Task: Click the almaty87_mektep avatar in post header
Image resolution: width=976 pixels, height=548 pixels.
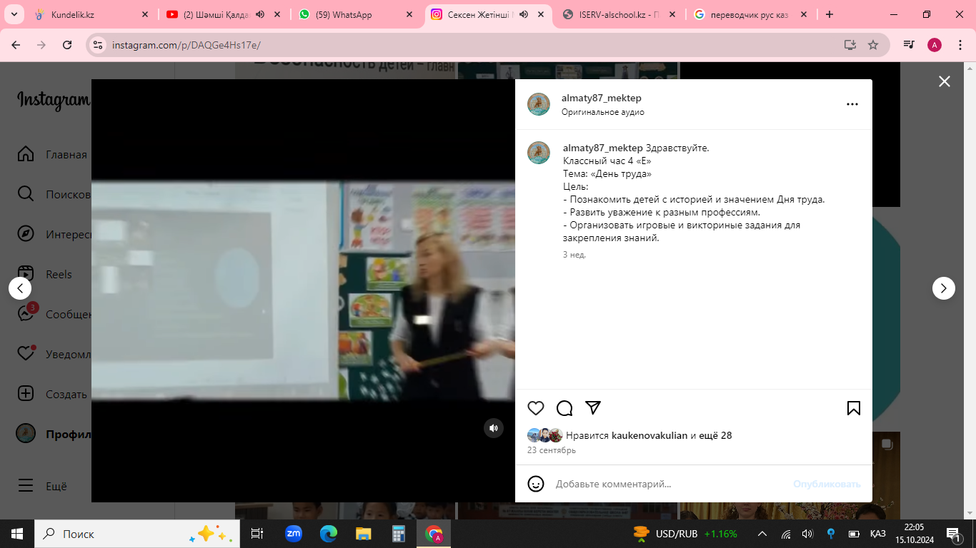Action: [539, 104]
